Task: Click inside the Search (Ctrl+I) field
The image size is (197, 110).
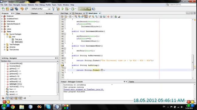Action: pos(181,5)
